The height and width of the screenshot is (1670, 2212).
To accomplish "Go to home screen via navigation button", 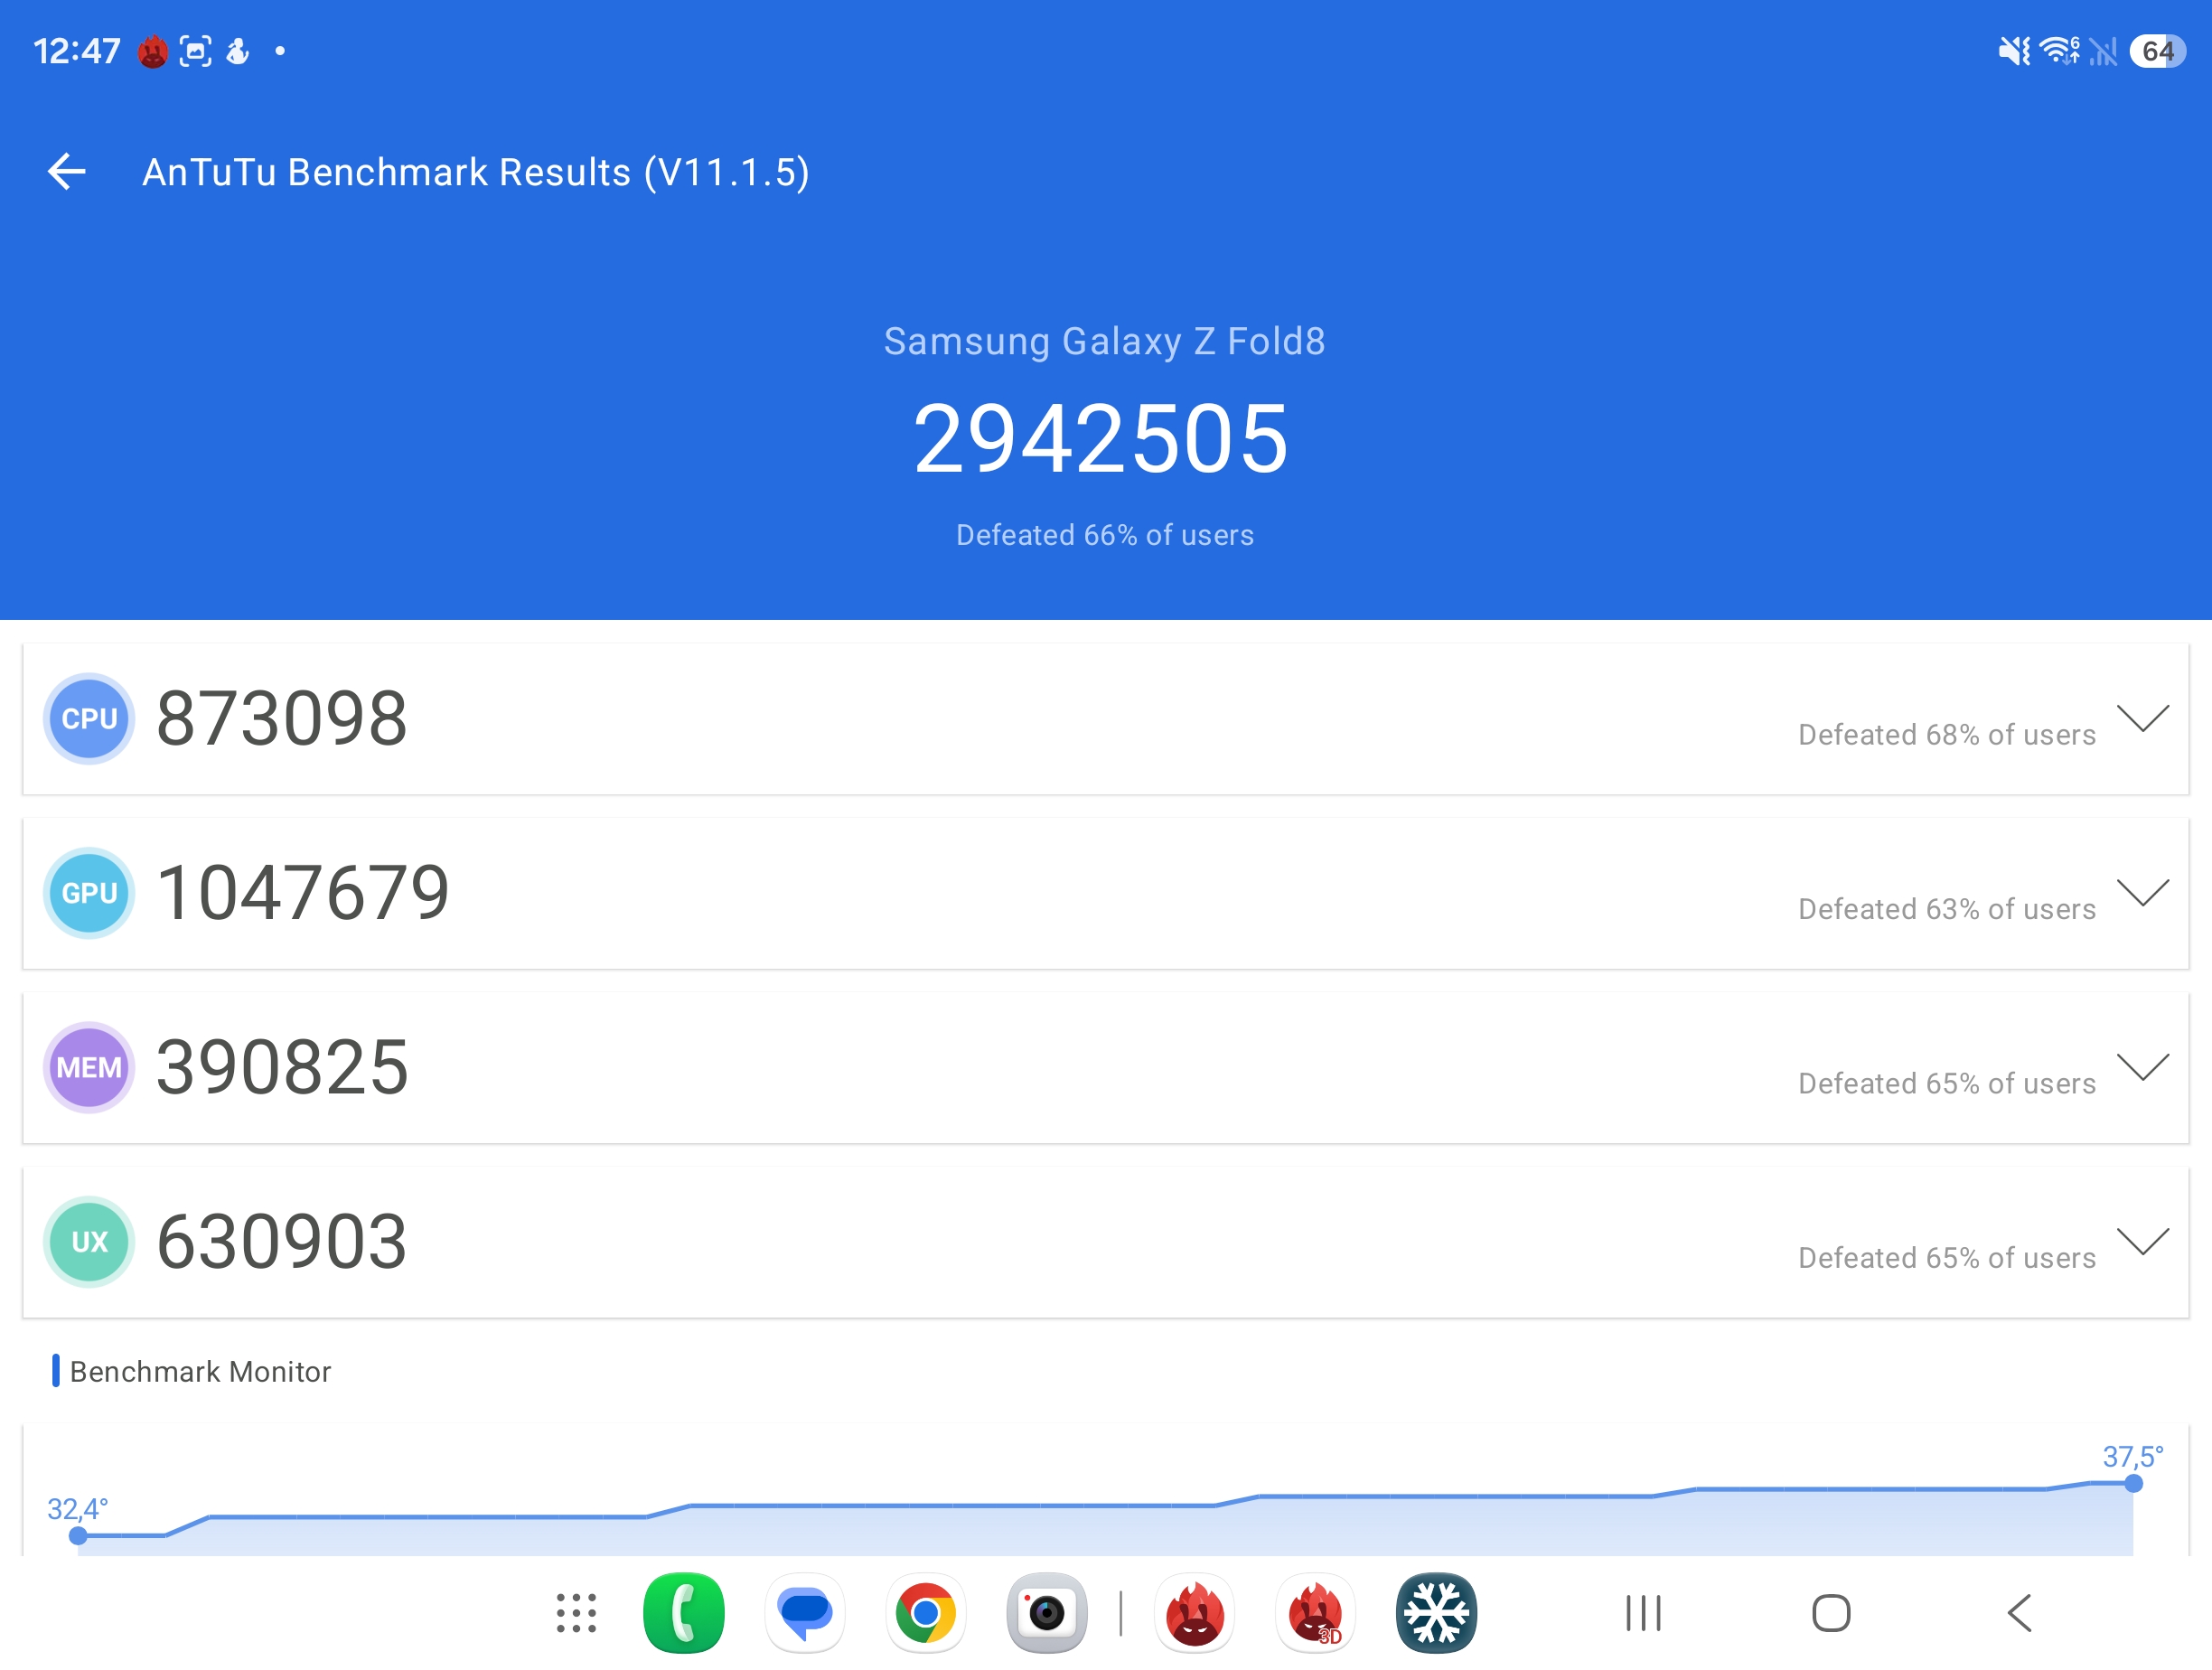I will (x=1831, y=1612).
